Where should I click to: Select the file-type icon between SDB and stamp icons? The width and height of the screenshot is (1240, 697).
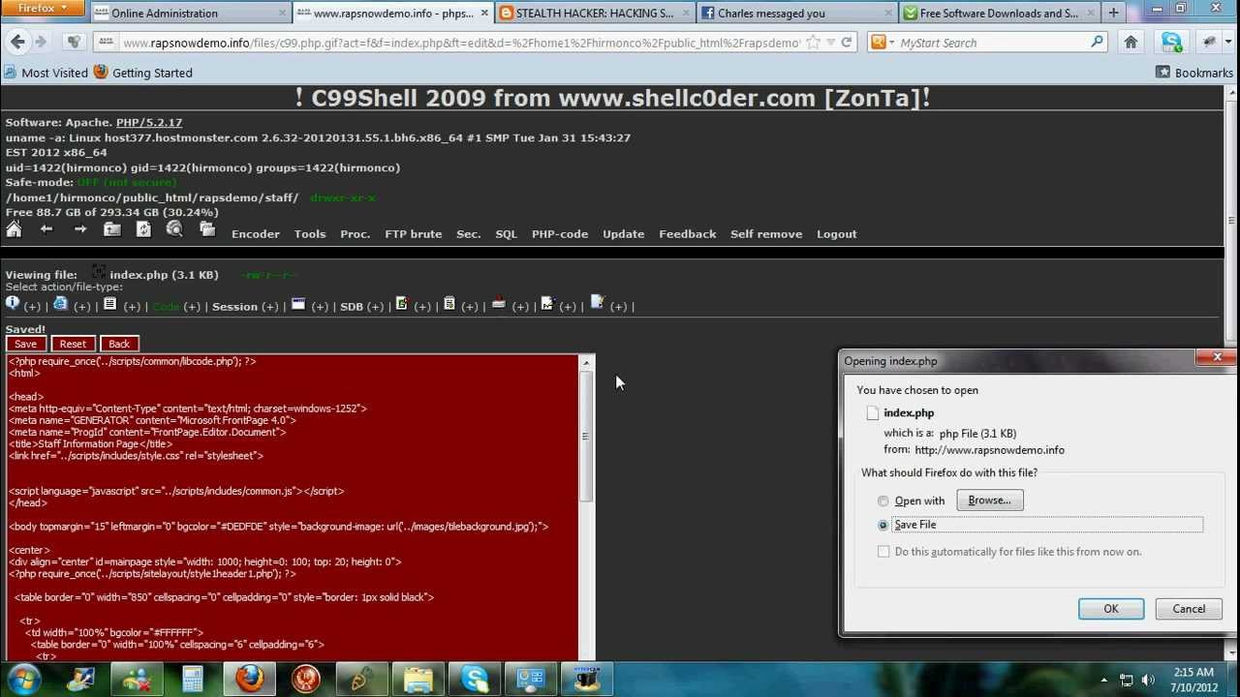point(449,304)
